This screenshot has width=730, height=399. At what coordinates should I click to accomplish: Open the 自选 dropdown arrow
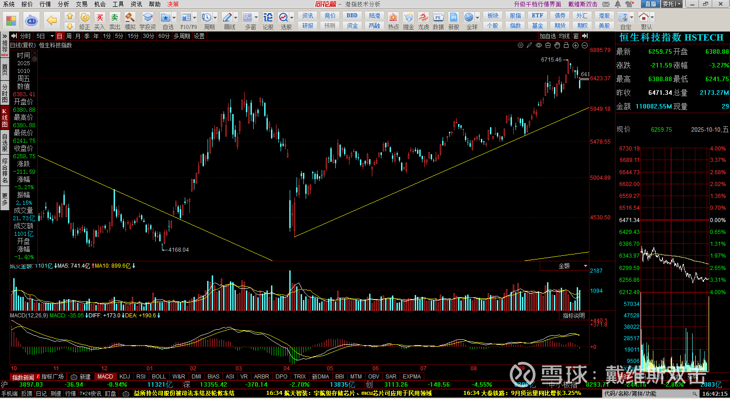click(x=174, y=18)
